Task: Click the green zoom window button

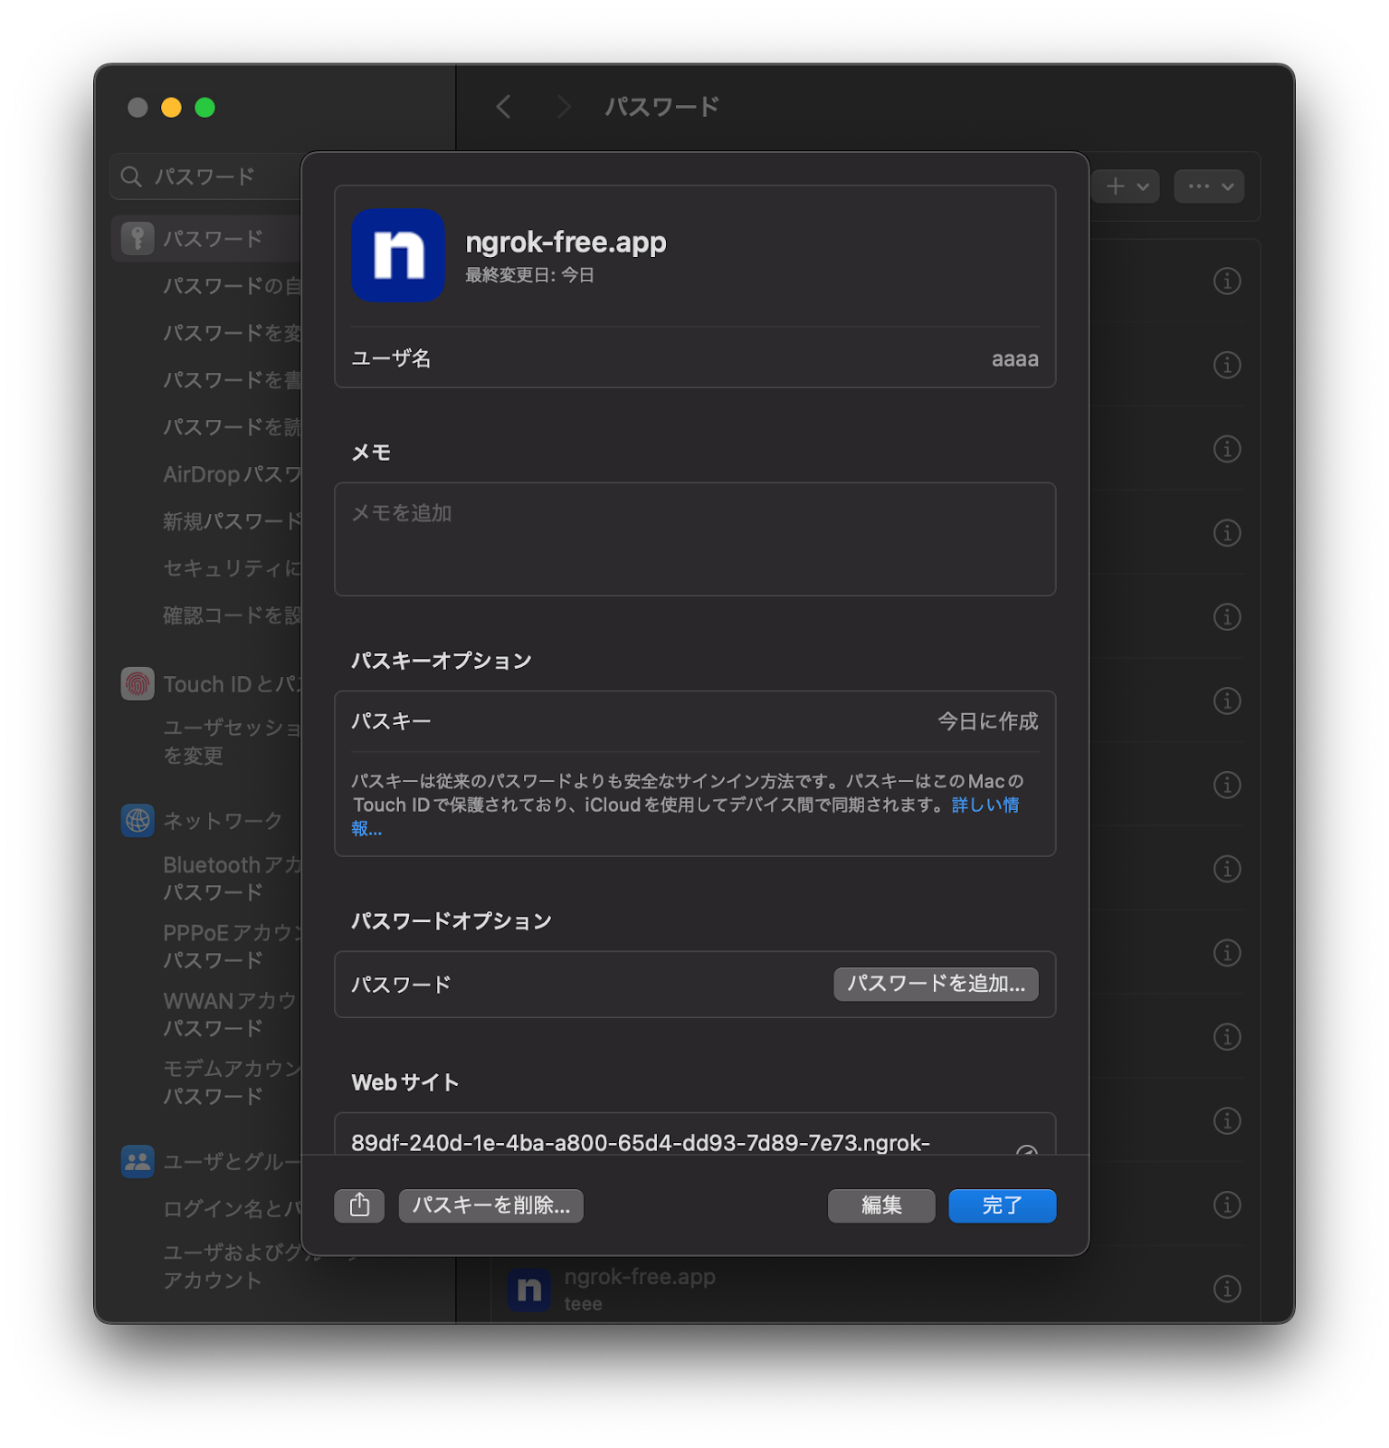Action: tap(205, 108)
